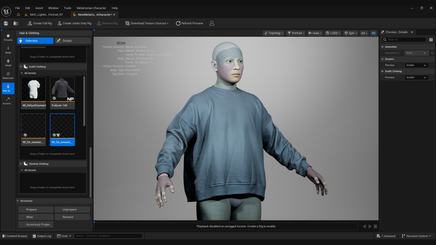Click the Wear button
436x245 pixels.
pos(36,217)
